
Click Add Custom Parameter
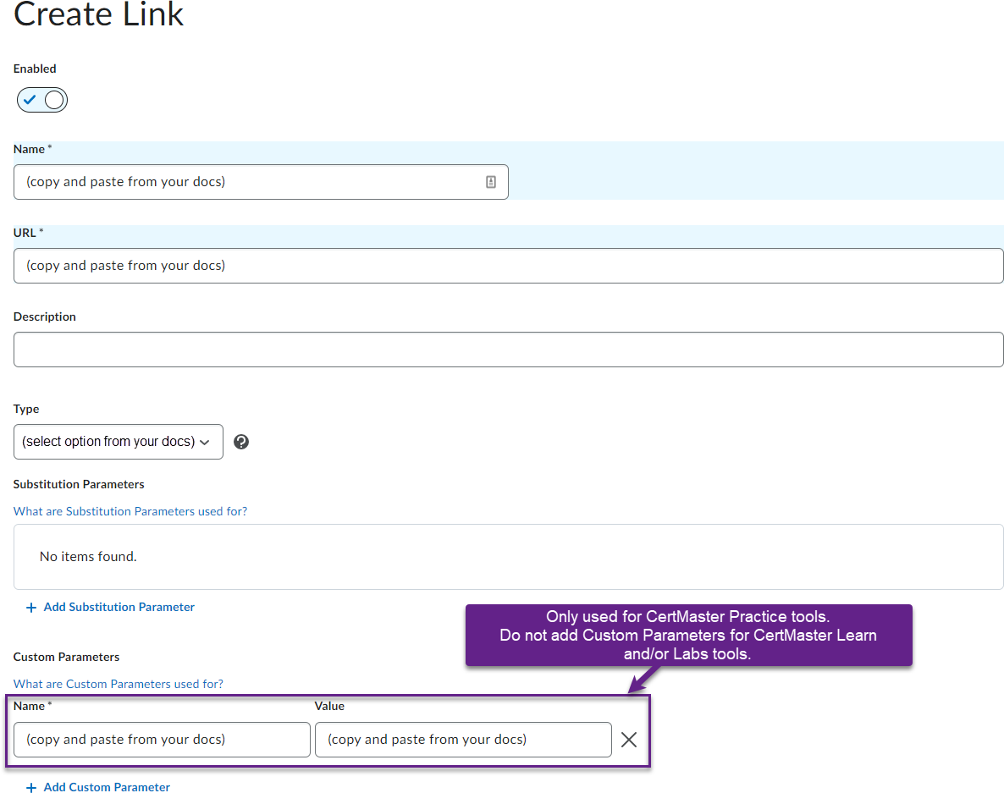click(x=98, y=787)
